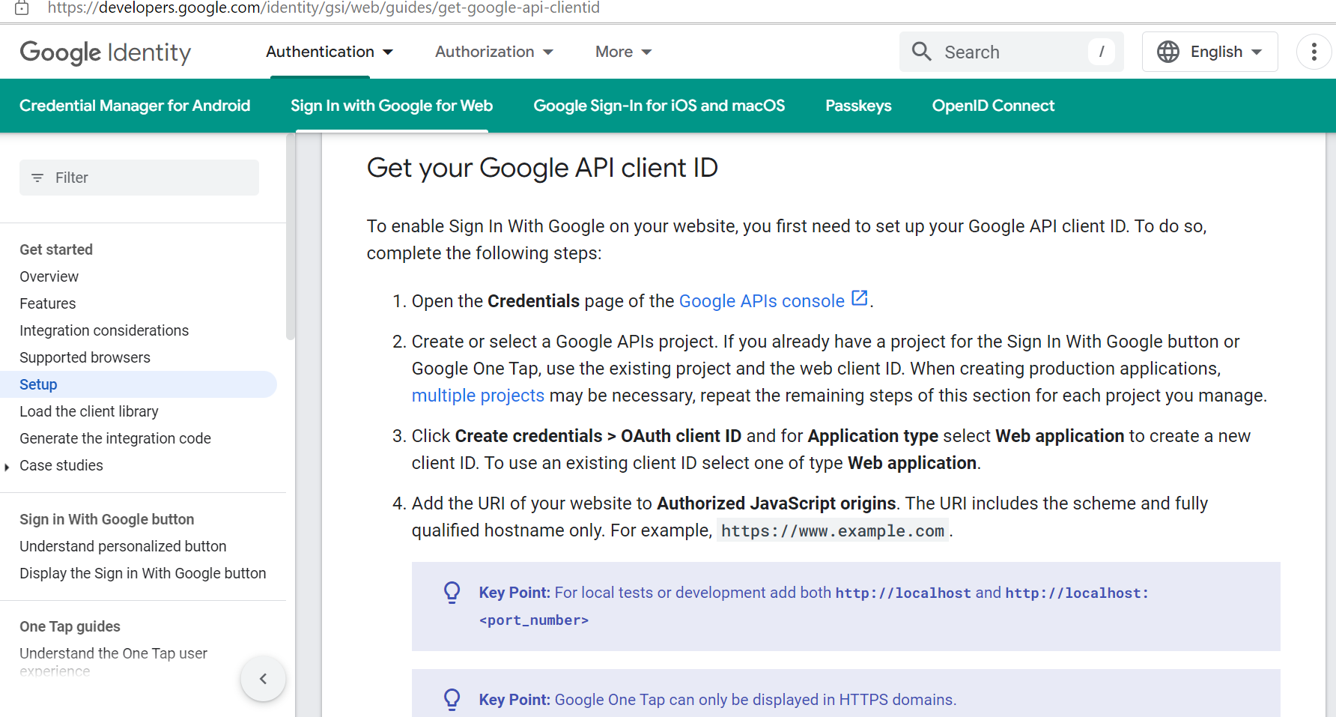Click the Authorized JavaScript origins bold text
This screenshot has height=717, width=1336.
click(777, 503)
